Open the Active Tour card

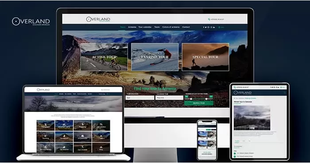104,57
